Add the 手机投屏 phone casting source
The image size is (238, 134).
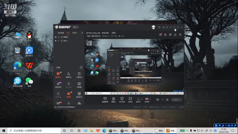pos(122,100)
